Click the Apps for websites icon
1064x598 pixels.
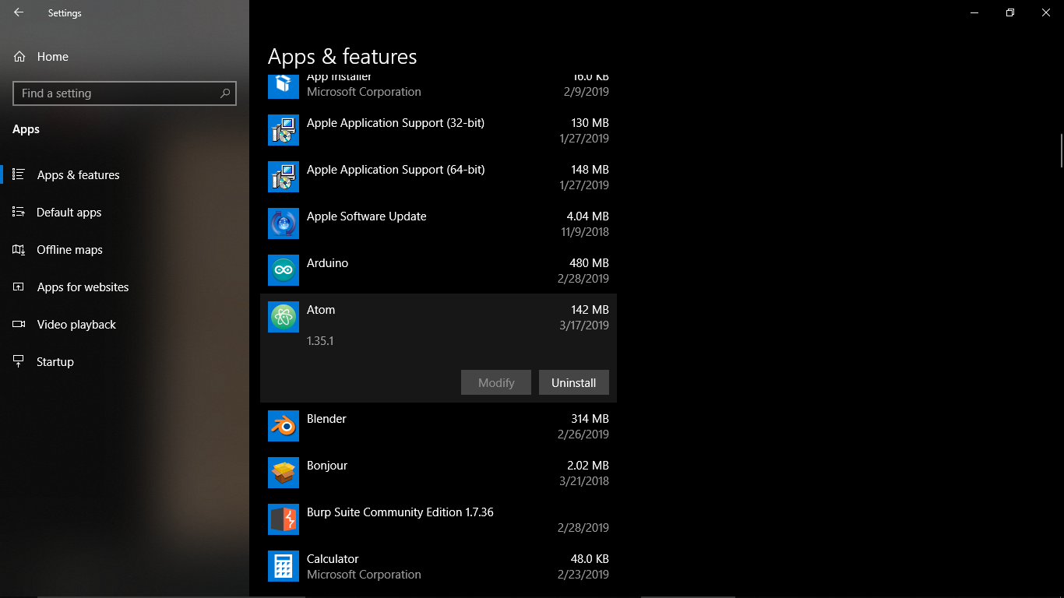[19, 287]
